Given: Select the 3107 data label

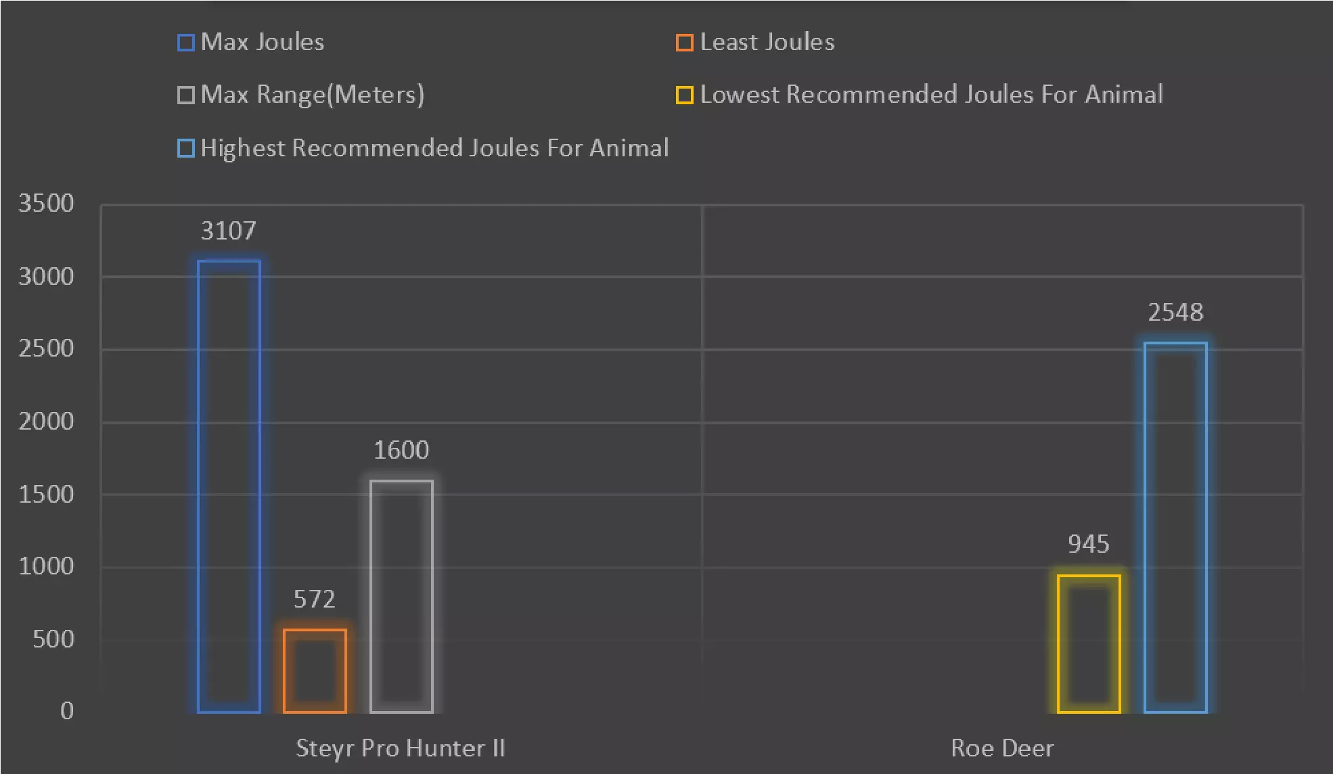Looking at the screenshot, I should [x=229, y=231].
